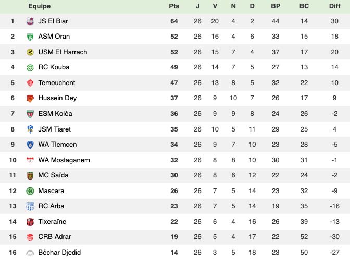Click the JSM Tiaret team crest
This screenshot has width=350, height=263.
pos(30,129)
